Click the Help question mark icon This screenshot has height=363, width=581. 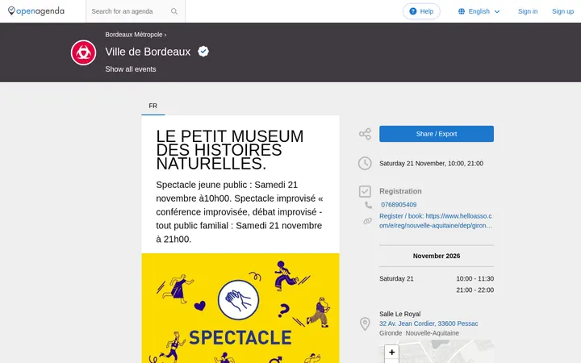[x=413, y=11]
